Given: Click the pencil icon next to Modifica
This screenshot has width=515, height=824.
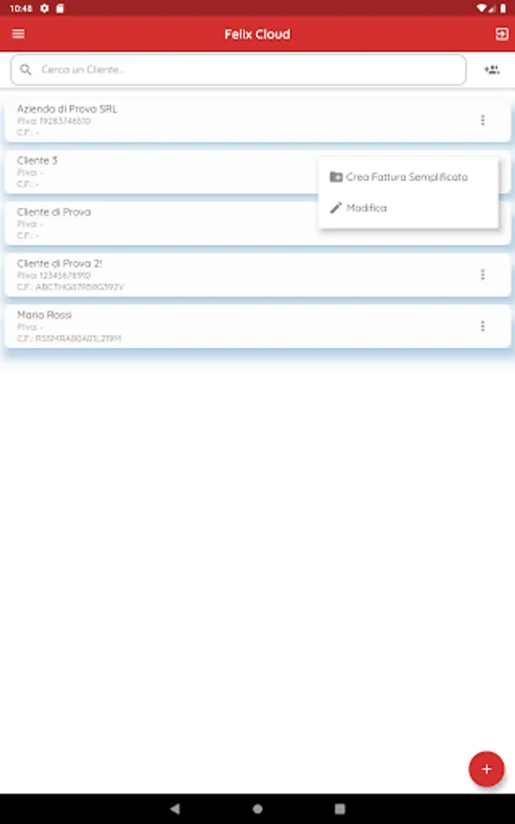Looking at the screenshot, I should pyautogui.click(x=336, y=208).
